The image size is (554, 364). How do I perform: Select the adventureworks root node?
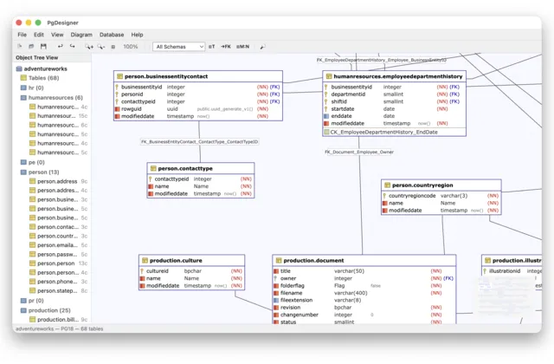click(x=42, y=68)
